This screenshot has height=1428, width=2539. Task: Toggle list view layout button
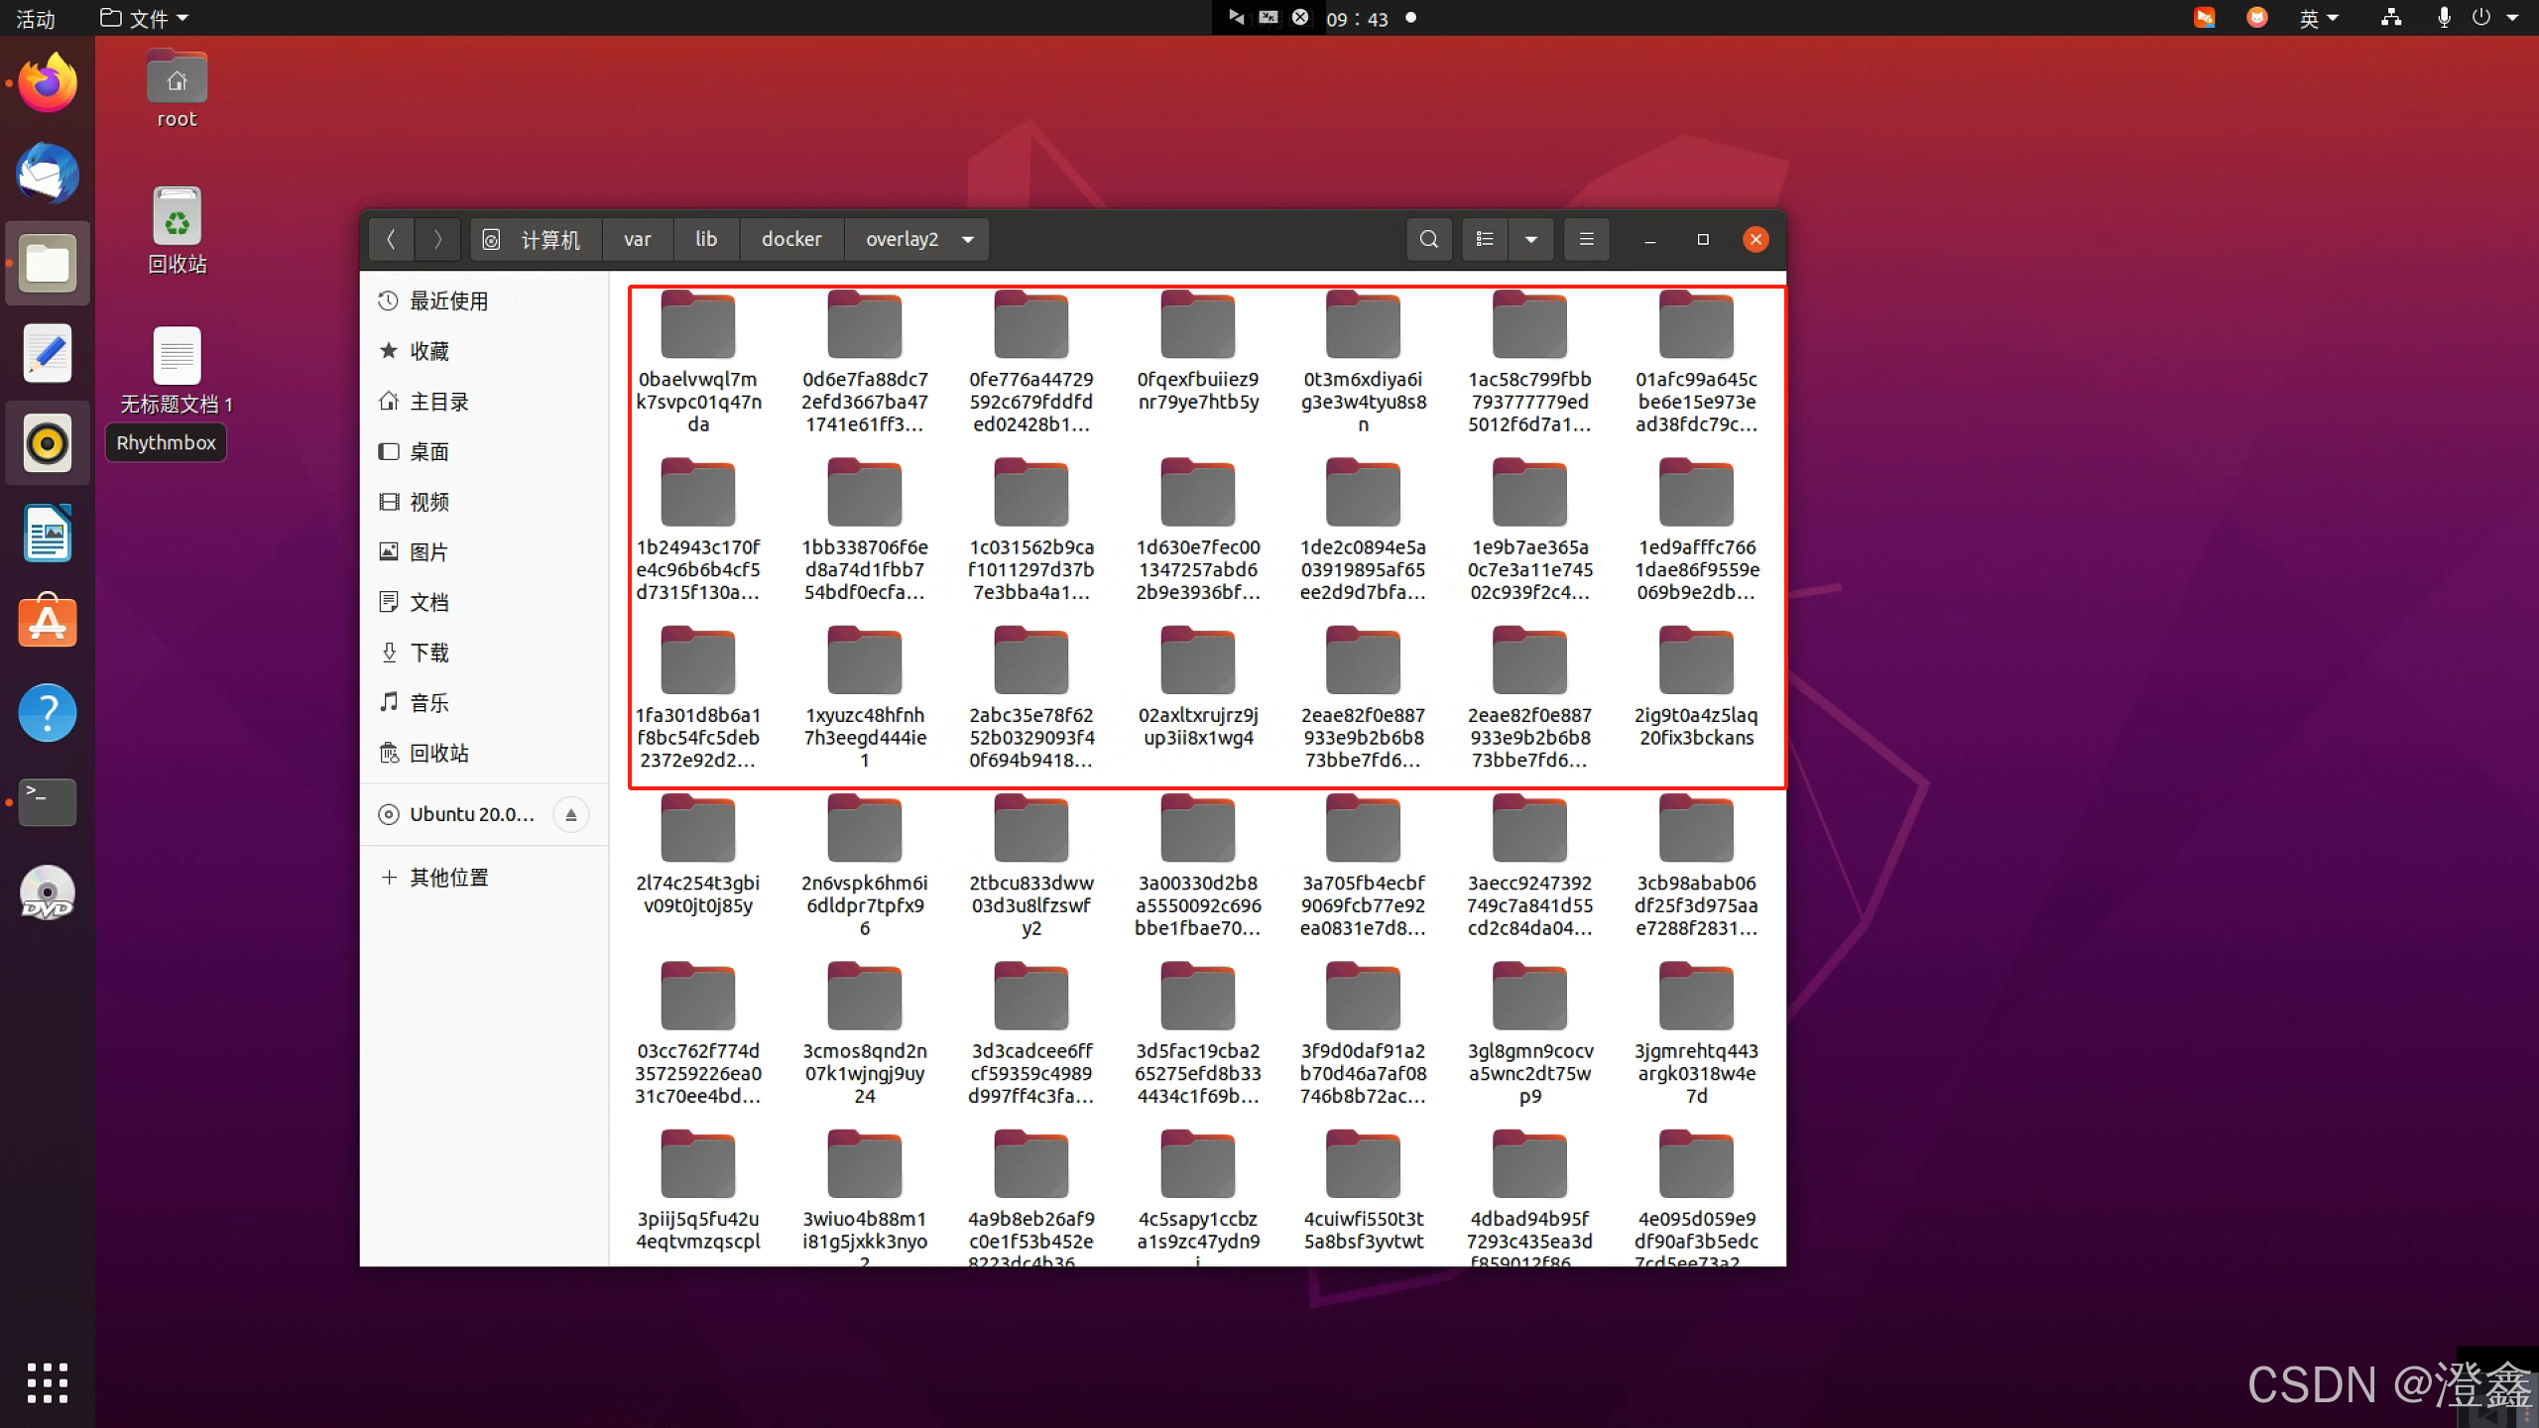tap(1485, 239)
